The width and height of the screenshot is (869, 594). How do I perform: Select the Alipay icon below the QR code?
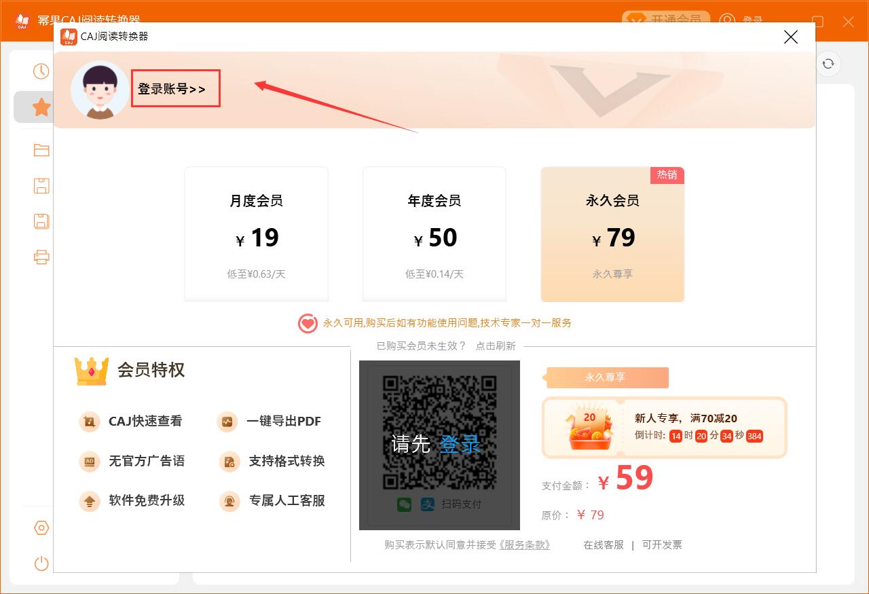click(x=428, y=504)
